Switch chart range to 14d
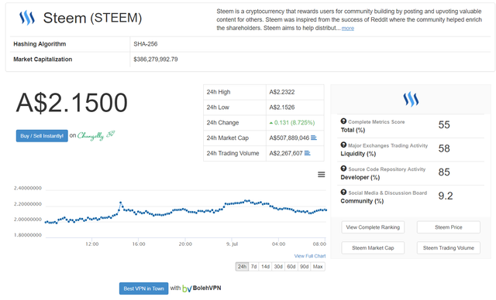This screenshot has height=300, width=496. [x=265, y=267]
